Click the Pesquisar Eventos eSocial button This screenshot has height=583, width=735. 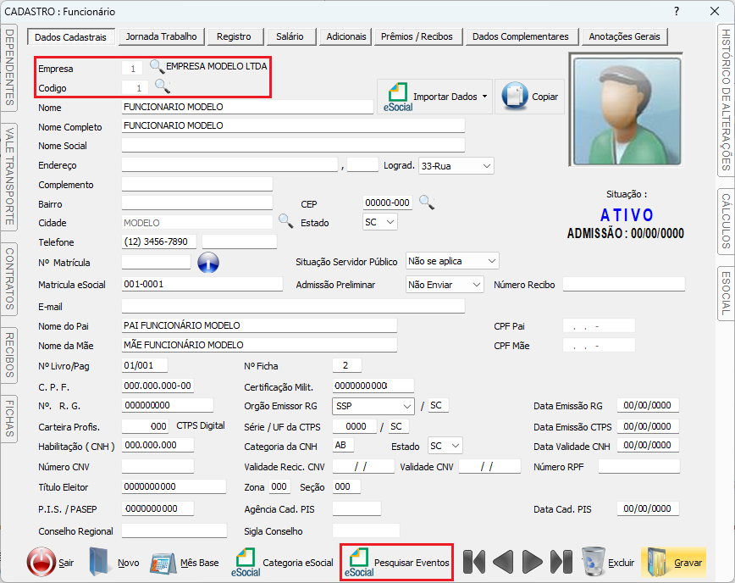click(x=398, y=563)
